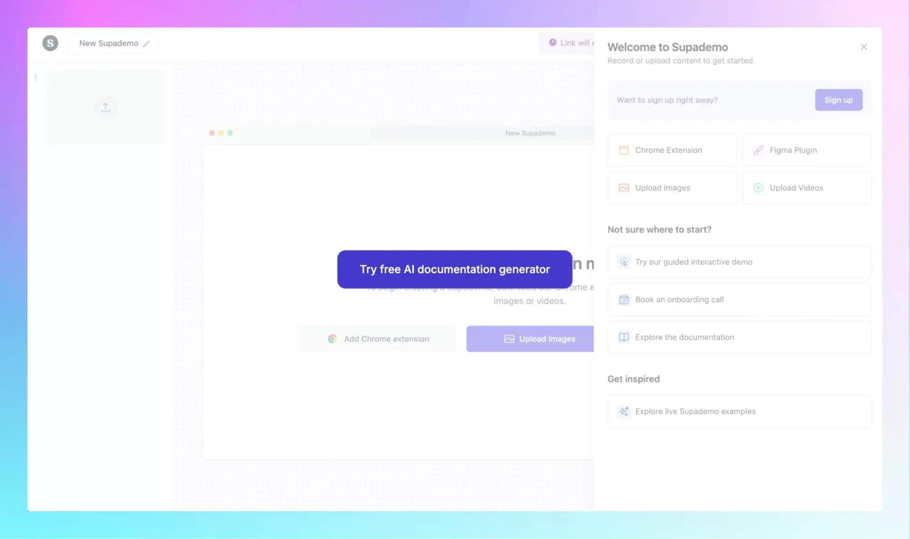Viewport: 910px width, 539px height.
Task: Click the Upload Videos play icon
Action: coord(758,188)
